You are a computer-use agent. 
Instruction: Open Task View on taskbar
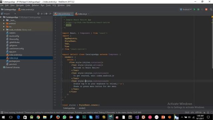point(11,117)
